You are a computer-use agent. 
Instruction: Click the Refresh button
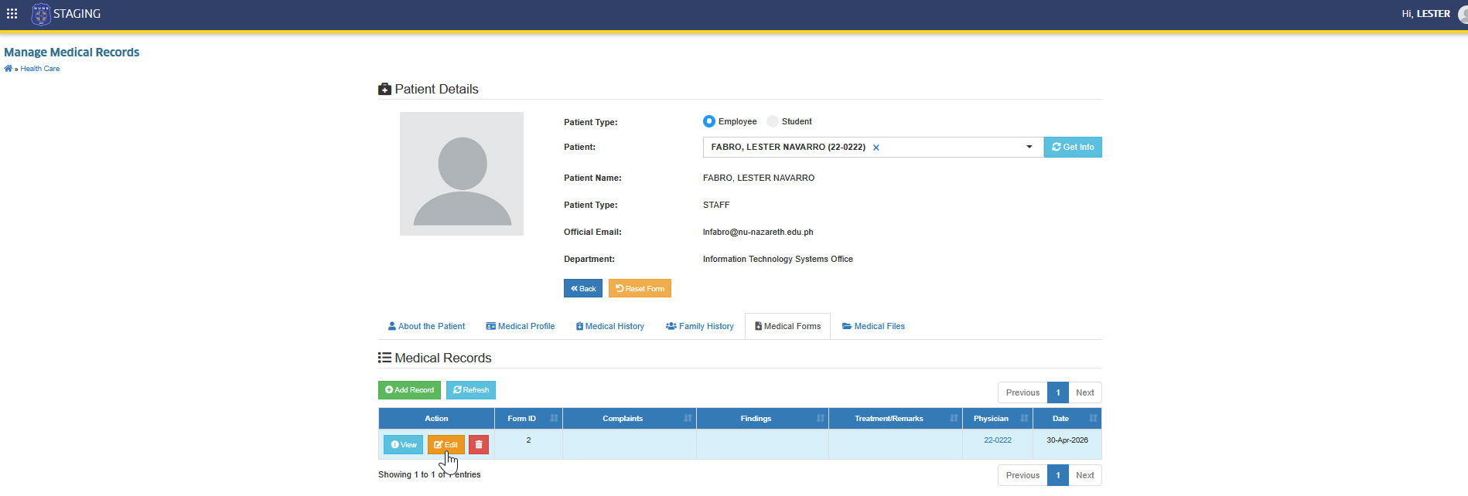471,390
